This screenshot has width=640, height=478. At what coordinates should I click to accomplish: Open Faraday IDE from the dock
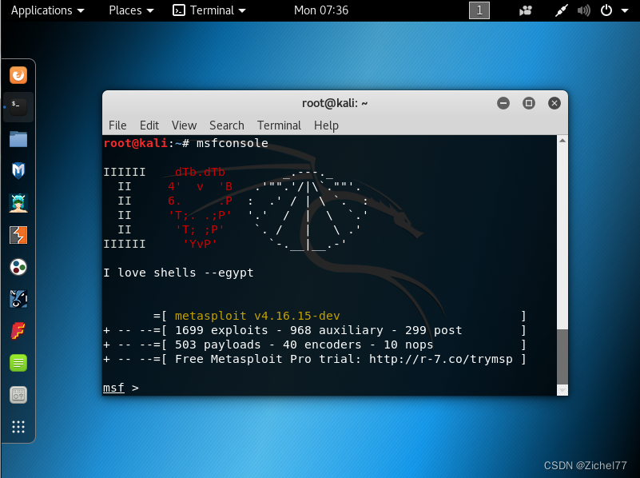pos(18,331)
